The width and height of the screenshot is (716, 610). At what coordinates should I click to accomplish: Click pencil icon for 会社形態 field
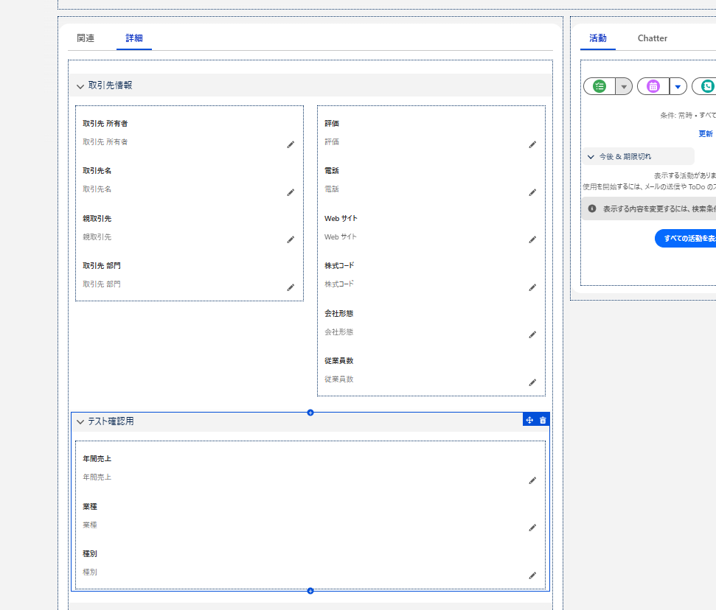tap(532, 335)
